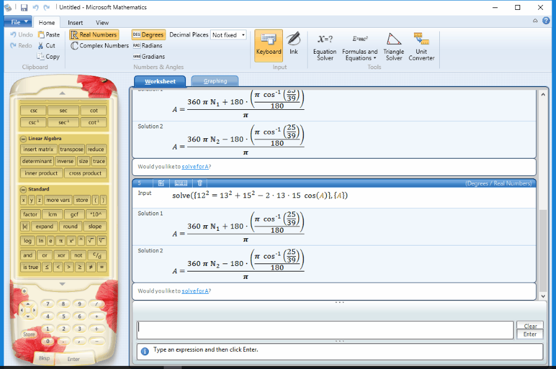This screenshot has height=369, width=556.
Task: Set angle unit to Radians
Action: [148, 46]
